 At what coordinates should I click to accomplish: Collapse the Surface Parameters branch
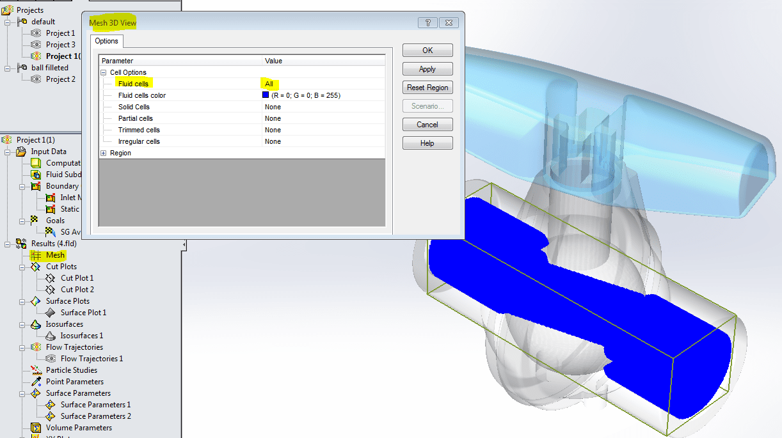[x=22, y=393]
